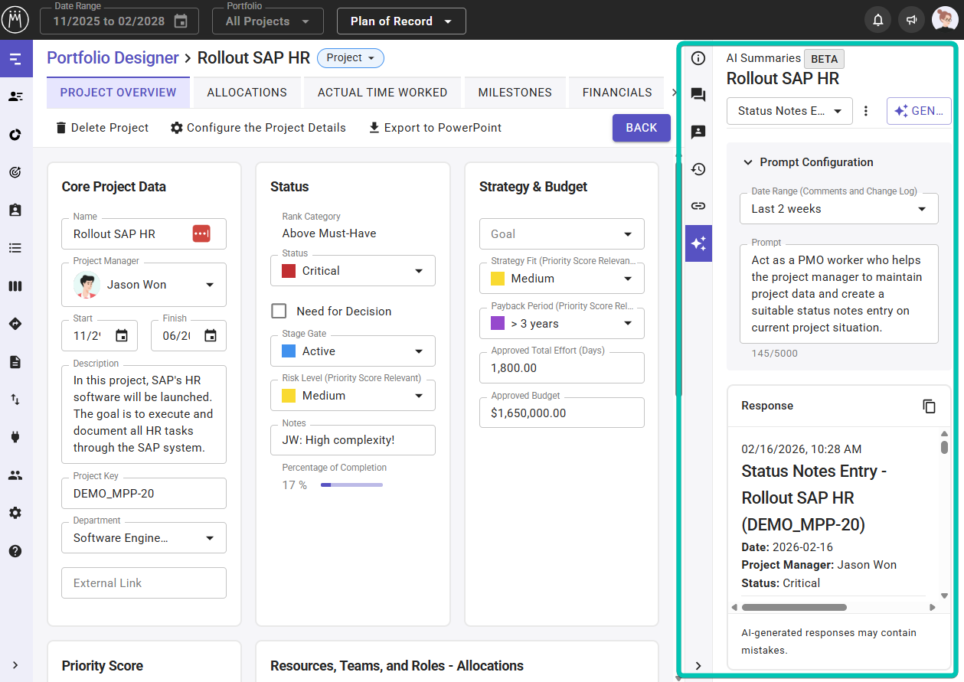Expand the Status dropdown showing Critical
The height and width of the screenshot is (682, 964).
click(353, 271)
